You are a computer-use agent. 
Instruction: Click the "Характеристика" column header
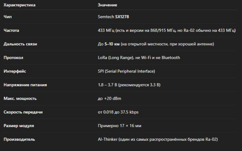coord(19,5)
